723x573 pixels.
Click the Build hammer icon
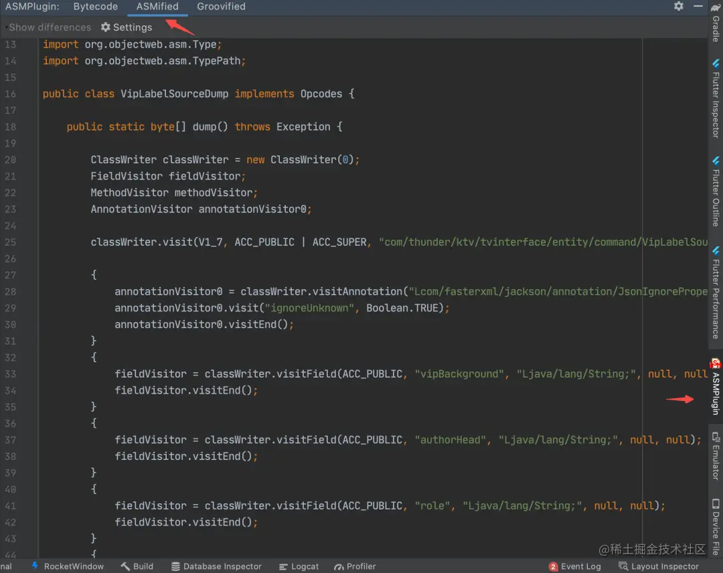(x=125, y=566)
